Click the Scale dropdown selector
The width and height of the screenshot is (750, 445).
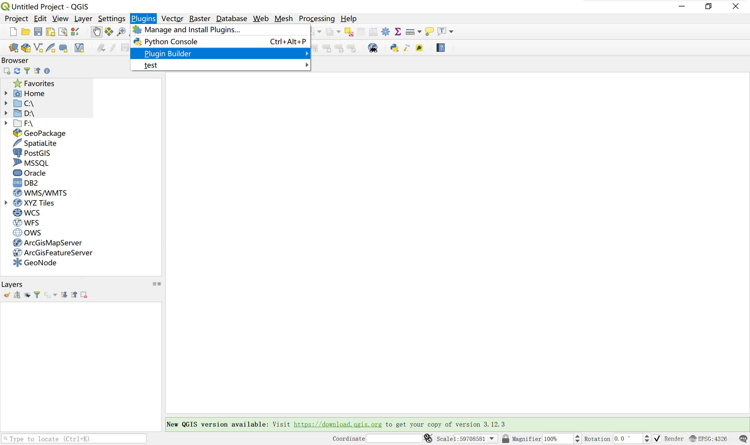point(492,439)
